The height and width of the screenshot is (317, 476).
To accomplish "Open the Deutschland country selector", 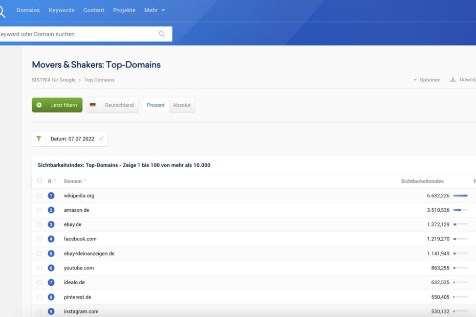I will coord(112,105).
